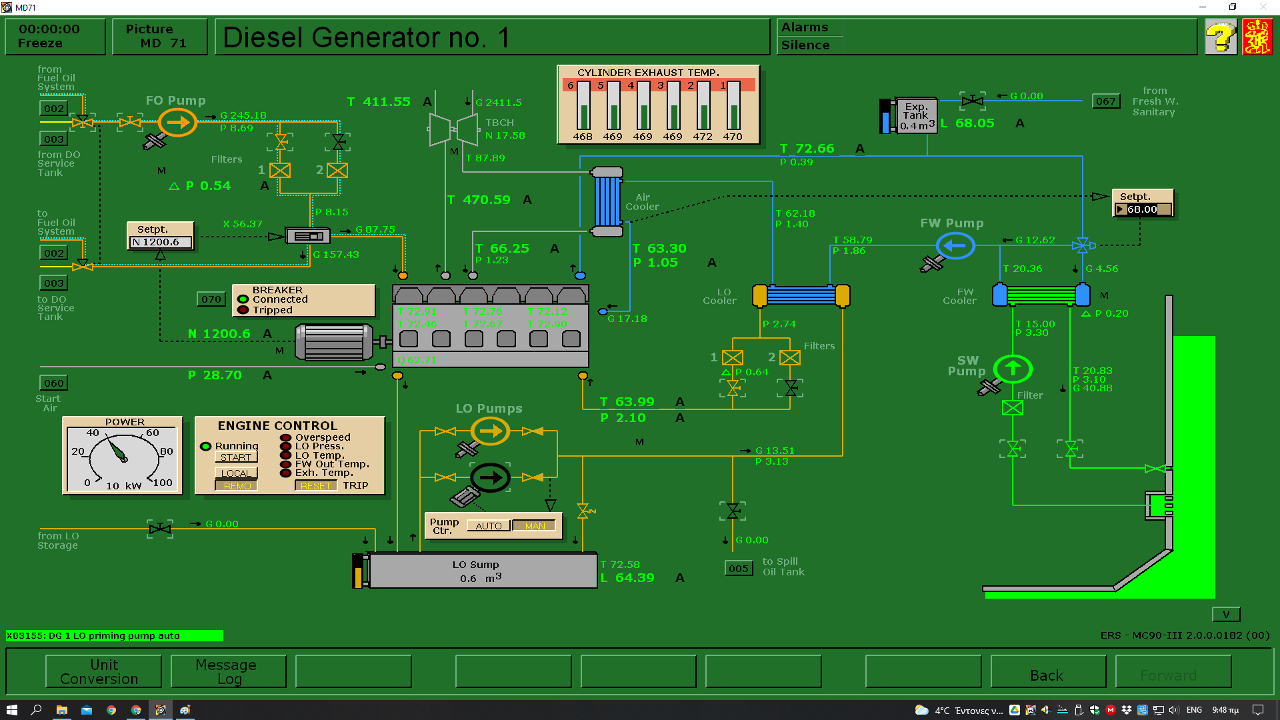This screenshot has height=720, width=1280.
Task: Open the Unit Conversion menu
Action: click(103, 671)
